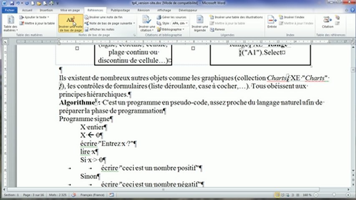Click the zoom in plus button
The height and width of the screenshot is (200, 356).
(348, 195)
